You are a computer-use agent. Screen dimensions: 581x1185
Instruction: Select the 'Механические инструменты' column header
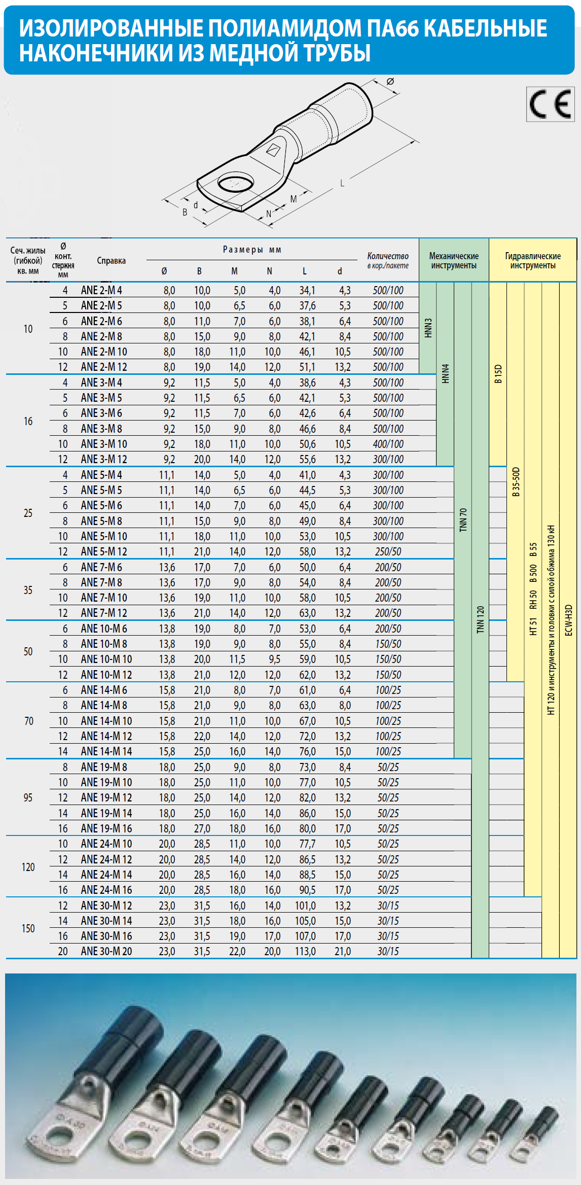[x=454, y=260]
